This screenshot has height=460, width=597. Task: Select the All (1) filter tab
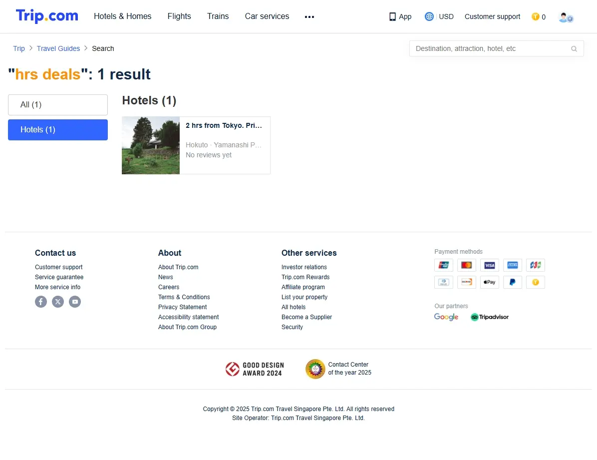(x=58, y=105)
